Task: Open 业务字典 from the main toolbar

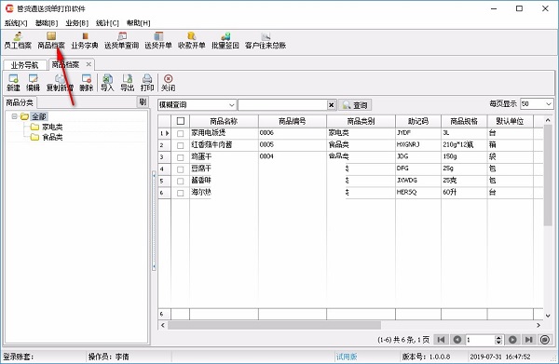Action: point(85,40)
